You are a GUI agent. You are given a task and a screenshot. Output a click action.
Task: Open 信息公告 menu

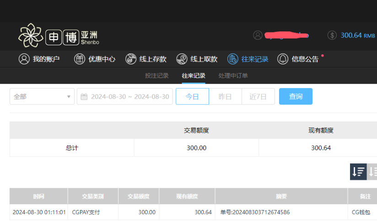(x=298, y=59)
